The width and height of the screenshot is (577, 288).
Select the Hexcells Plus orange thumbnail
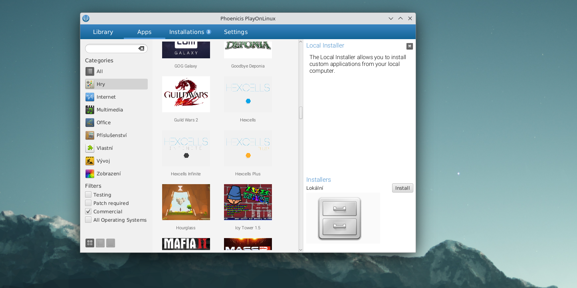tap(248, 148)
